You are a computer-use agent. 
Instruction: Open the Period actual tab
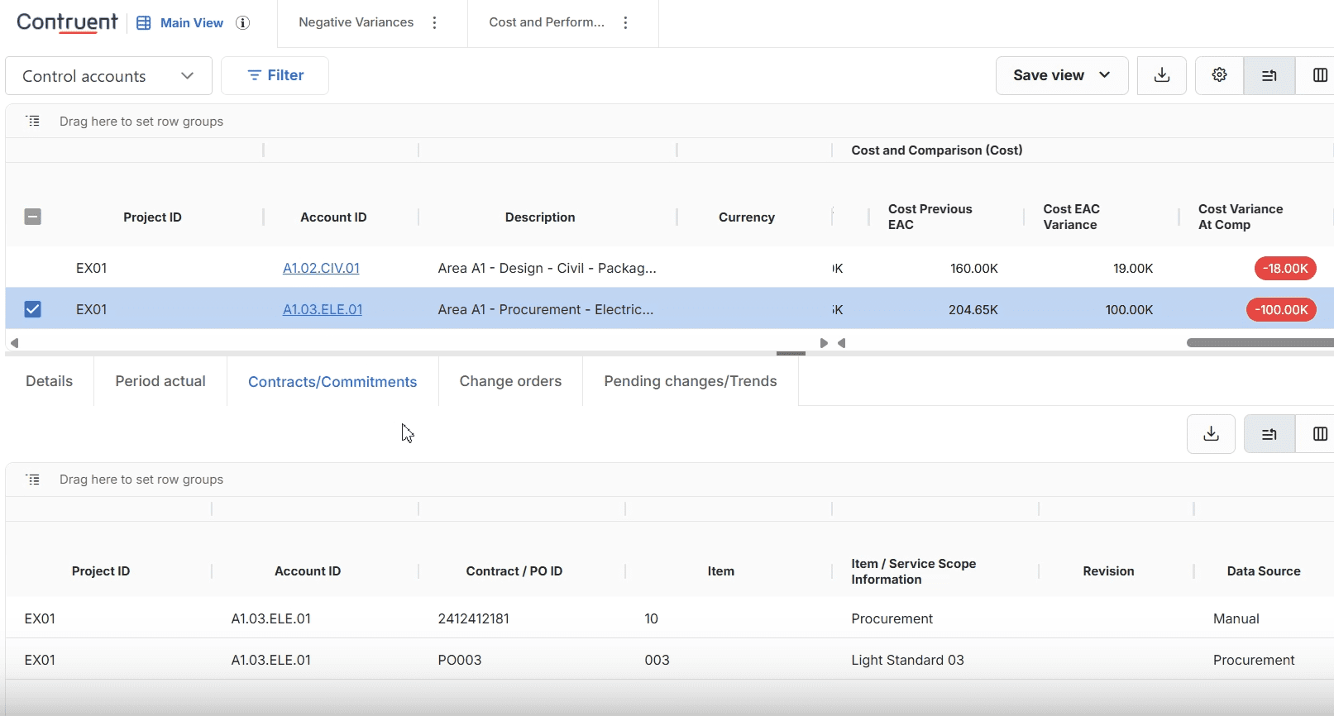click(x=160, y=381)
